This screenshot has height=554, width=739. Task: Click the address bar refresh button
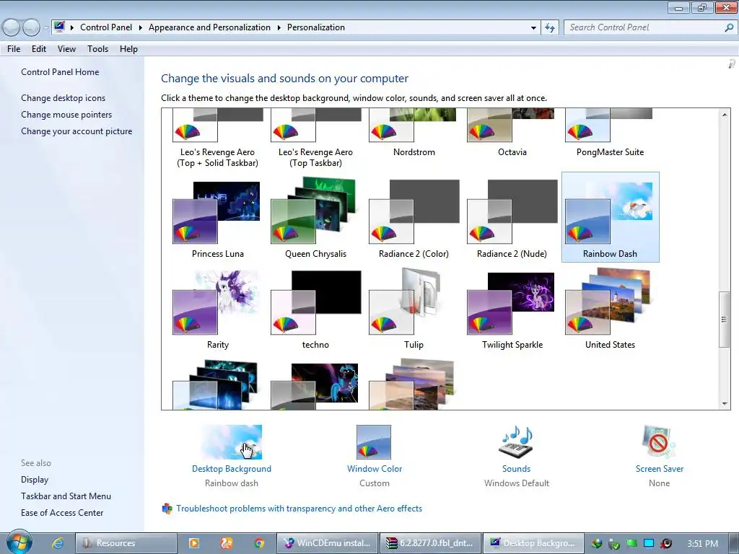click(549, 27)
